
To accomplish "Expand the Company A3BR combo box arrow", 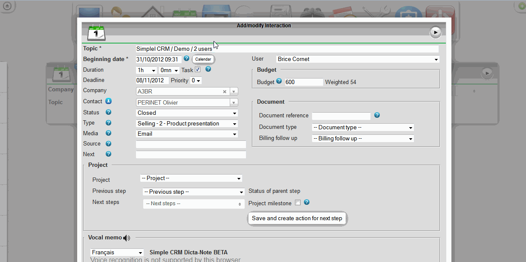I will tap(234, 91).
